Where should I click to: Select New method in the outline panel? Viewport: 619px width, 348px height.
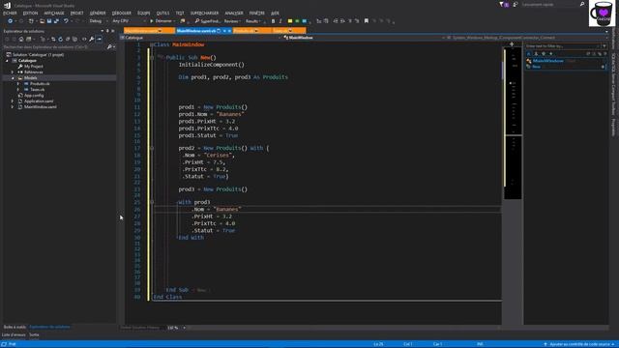(x=536, y=67)
